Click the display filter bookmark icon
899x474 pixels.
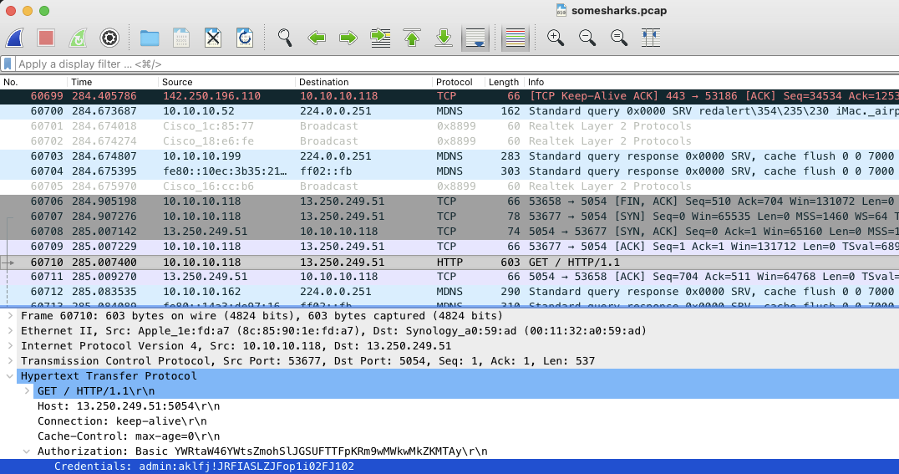[x=8, y=64]
